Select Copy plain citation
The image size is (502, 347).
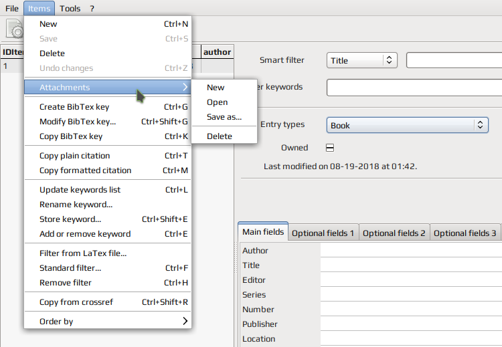(108, 156)
